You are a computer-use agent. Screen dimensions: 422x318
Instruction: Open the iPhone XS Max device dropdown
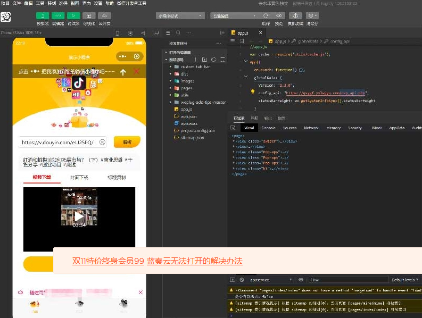(x=21, y=33)
